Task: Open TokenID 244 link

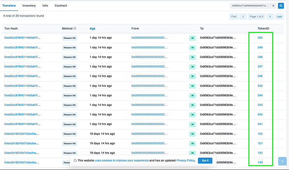Action: (260, 96)
